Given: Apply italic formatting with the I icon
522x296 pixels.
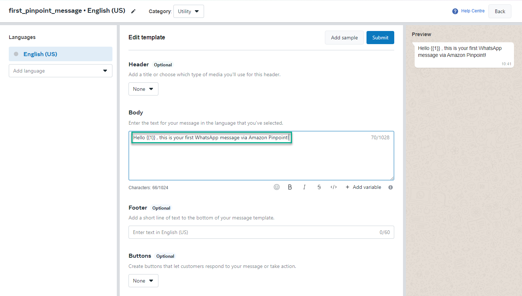Looking at the screenshot, I should coord(304,187).
